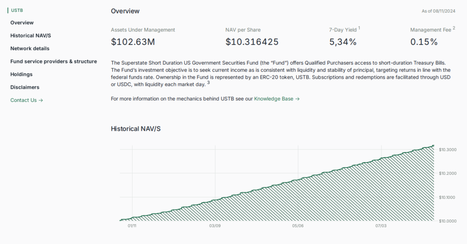Go to Overview in the sidebar
This screenshot has height=244, width=467.
pos(22,23)
